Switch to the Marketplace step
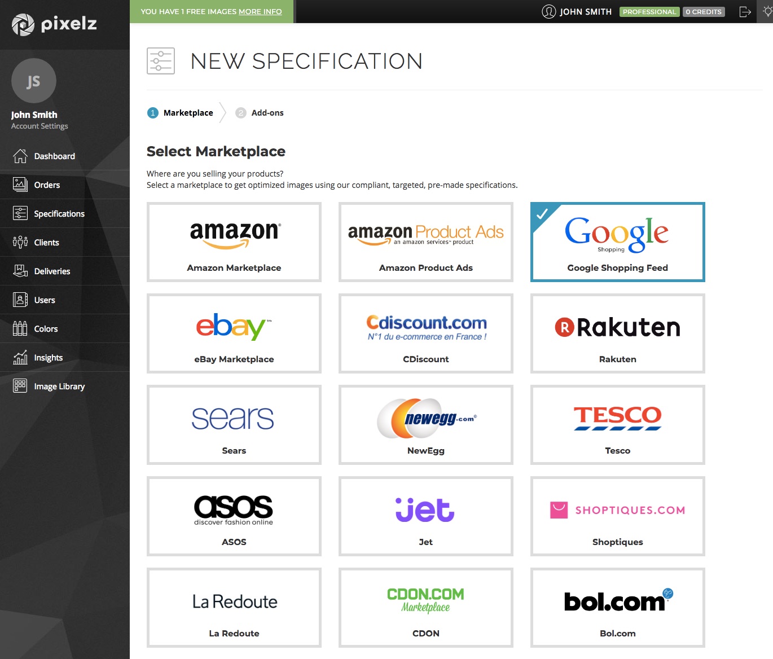Image resolution: width=773 pixels, height=659 pixels. (188, 113)
